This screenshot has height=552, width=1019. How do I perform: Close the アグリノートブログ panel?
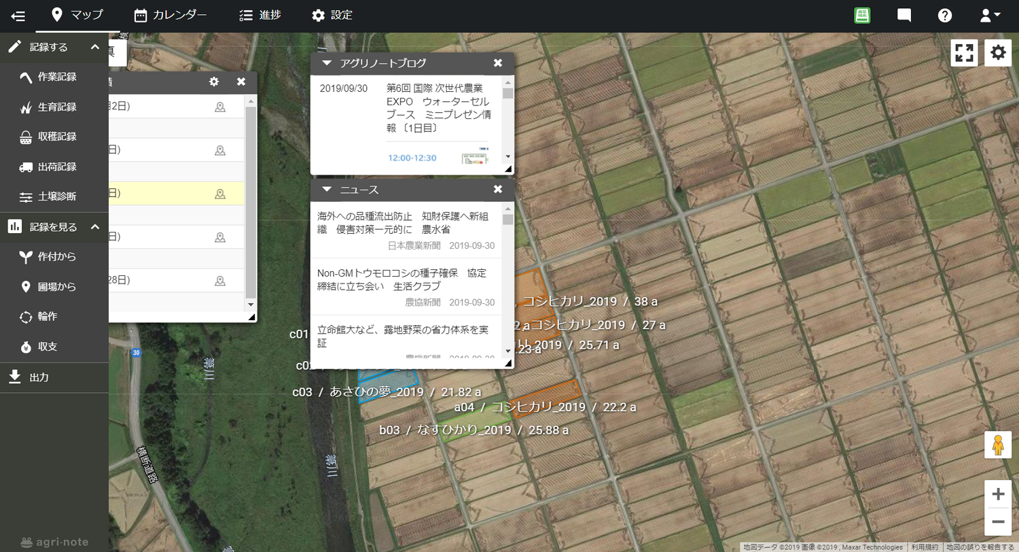[498, 63]
